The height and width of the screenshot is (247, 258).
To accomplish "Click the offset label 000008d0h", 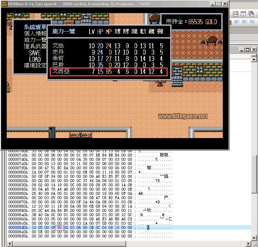I will 18,227.
